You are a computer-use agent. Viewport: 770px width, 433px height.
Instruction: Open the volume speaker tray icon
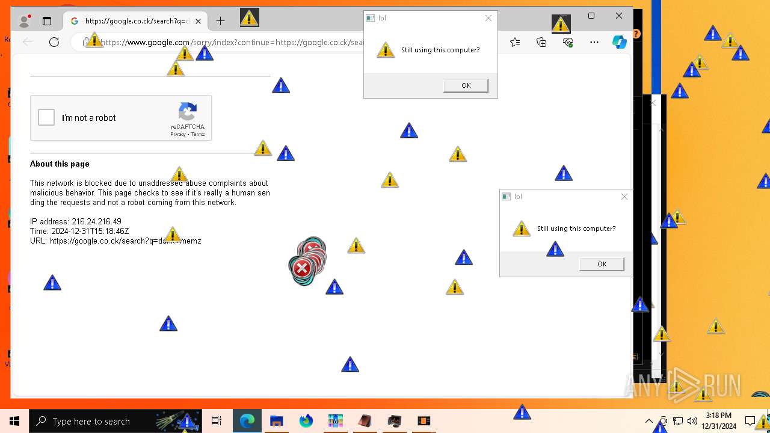point(692,421)
